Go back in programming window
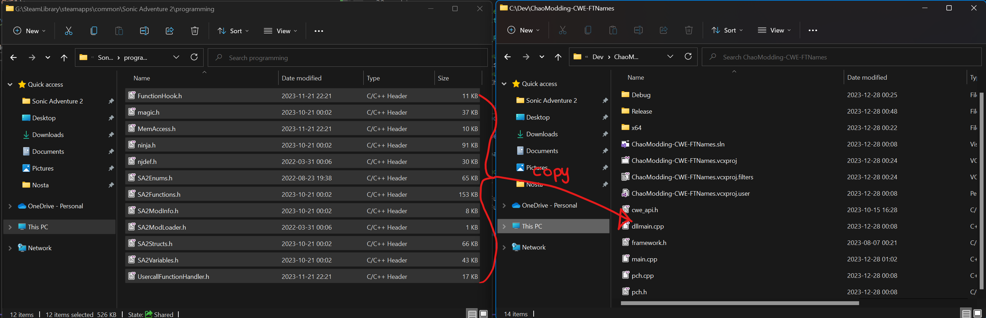Viewport: 986px width, 318px height. pyautogui.click(x=13, y=58)
